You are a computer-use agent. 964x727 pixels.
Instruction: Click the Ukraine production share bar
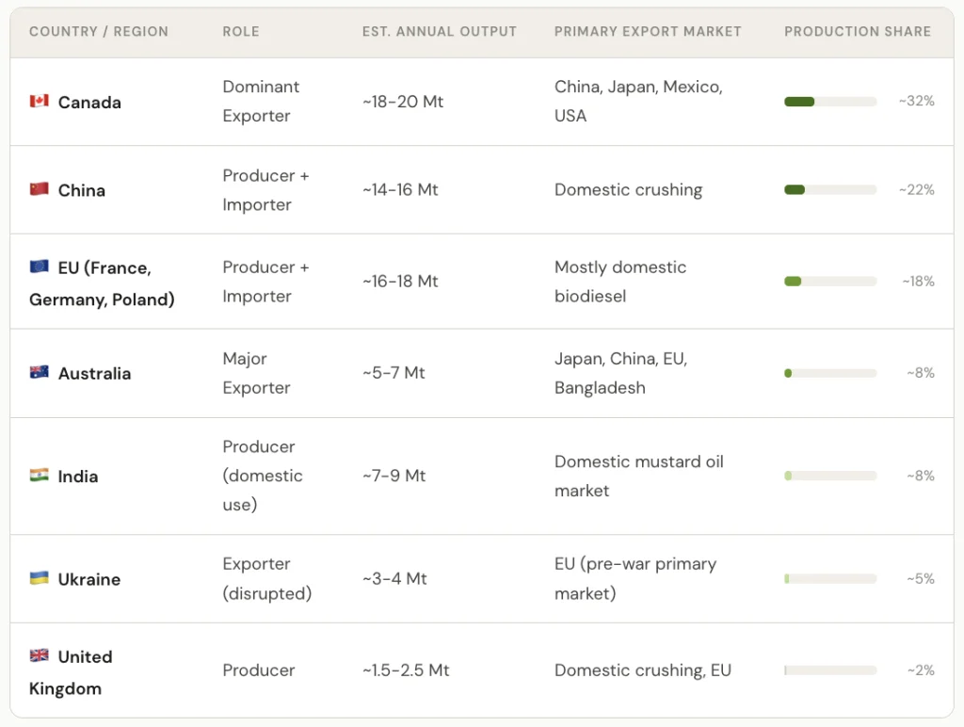(830, 578)
